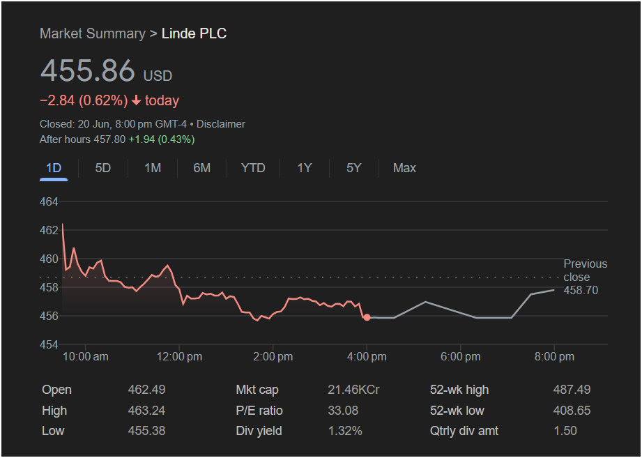The width and height of the screenshot is (642, 458).
Task: Click the 10:00 am axis label
Action: click(86, 357)
